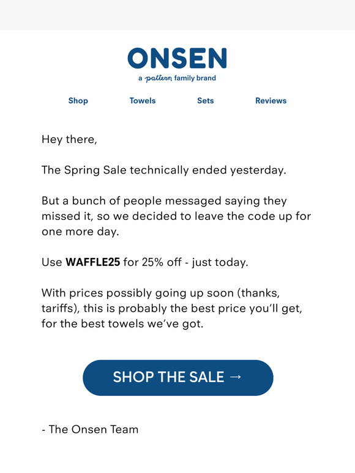Image resolution: width=355 pixels, height=473 pixels.
Task: Click the line starting "With prices possibly"
Action: [161, 293]
